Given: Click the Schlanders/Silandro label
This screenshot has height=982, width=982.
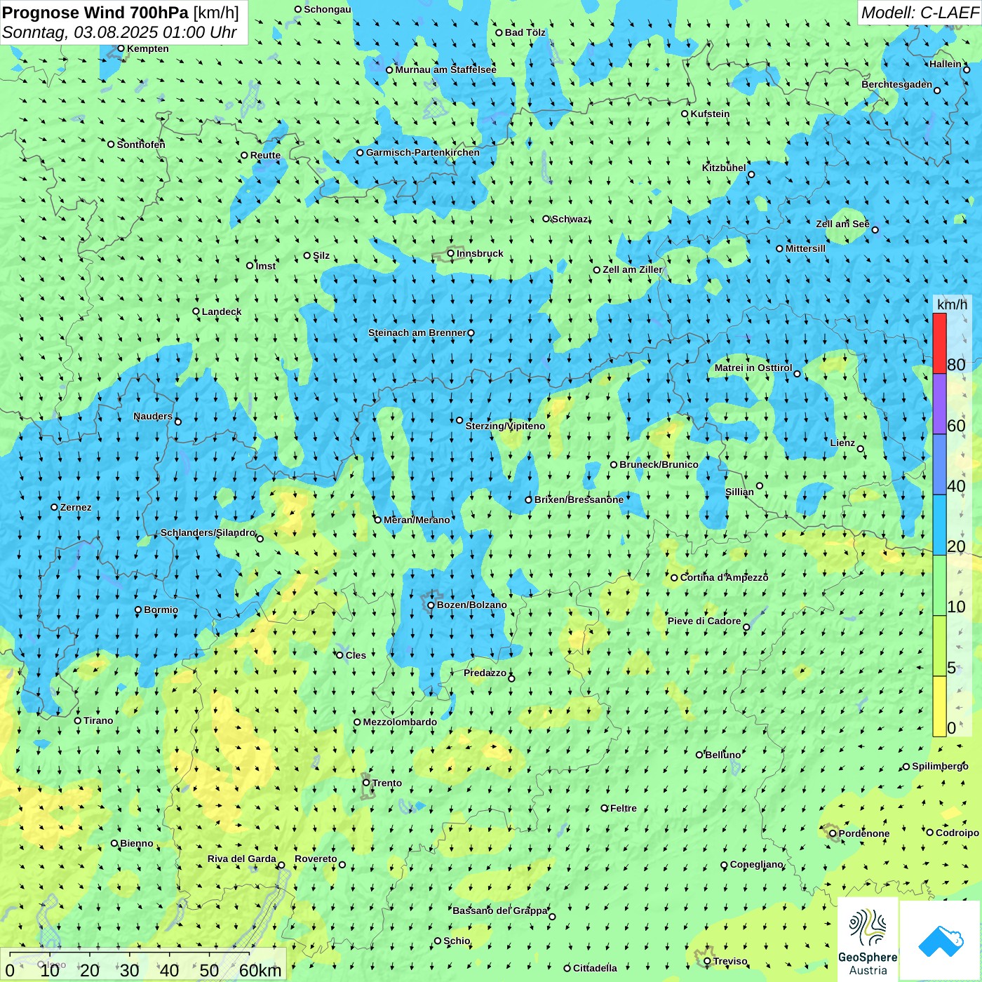Looking at the screenshot, I should [x=208, y=532].
